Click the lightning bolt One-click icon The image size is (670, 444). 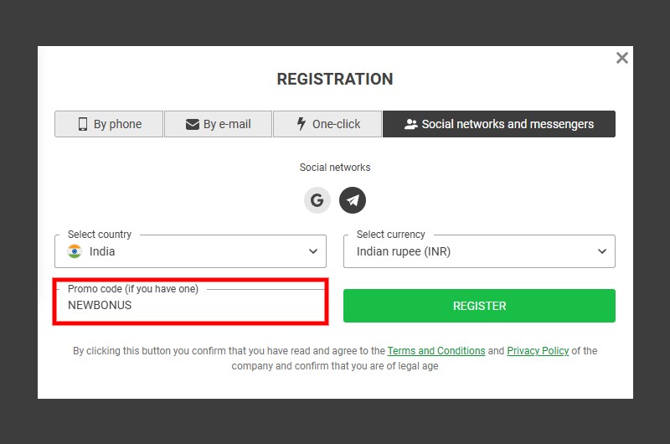[301, 124]
